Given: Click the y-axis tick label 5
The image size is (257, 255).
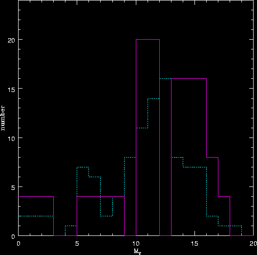Looking at the screenshot, I should tap(13, 188).
